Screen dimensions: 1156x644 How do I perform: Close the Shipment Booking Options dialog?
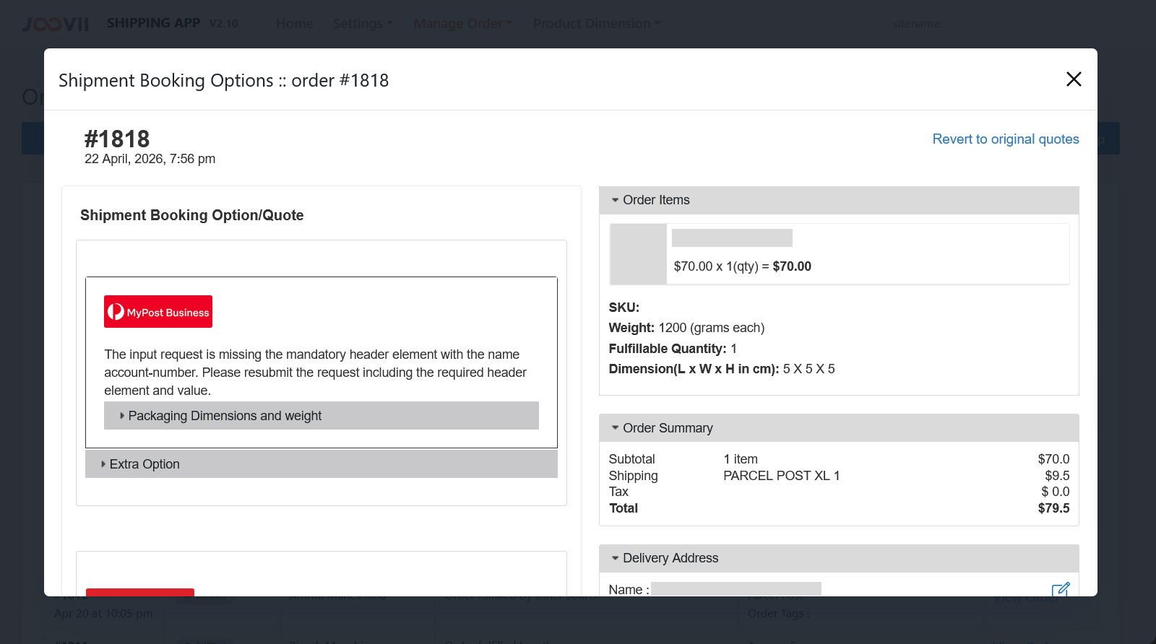tap(1074, 79)
